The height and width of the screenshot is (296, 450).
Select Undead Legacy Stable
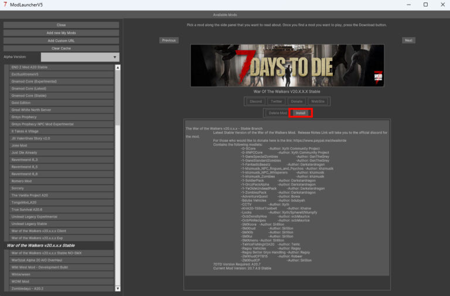coord(62,224)
